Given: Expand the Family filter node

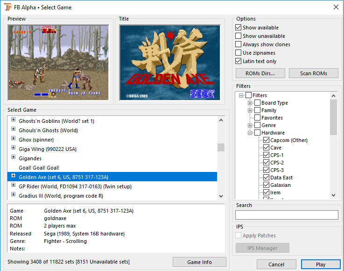Looking at the screenshot, I should click(x=250, y=110).
